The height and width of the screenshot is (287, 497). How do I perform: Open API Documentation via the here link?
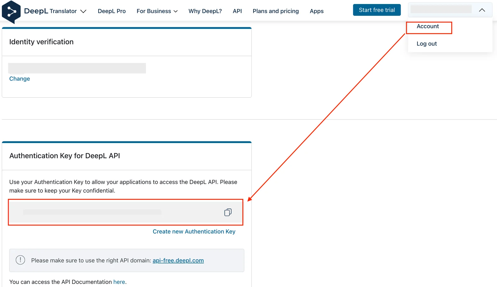[119, 282]
